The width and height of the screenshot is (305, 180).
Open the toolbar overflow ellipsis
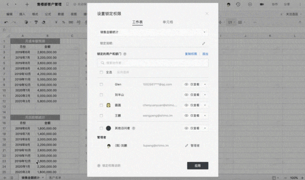point(255,22)
